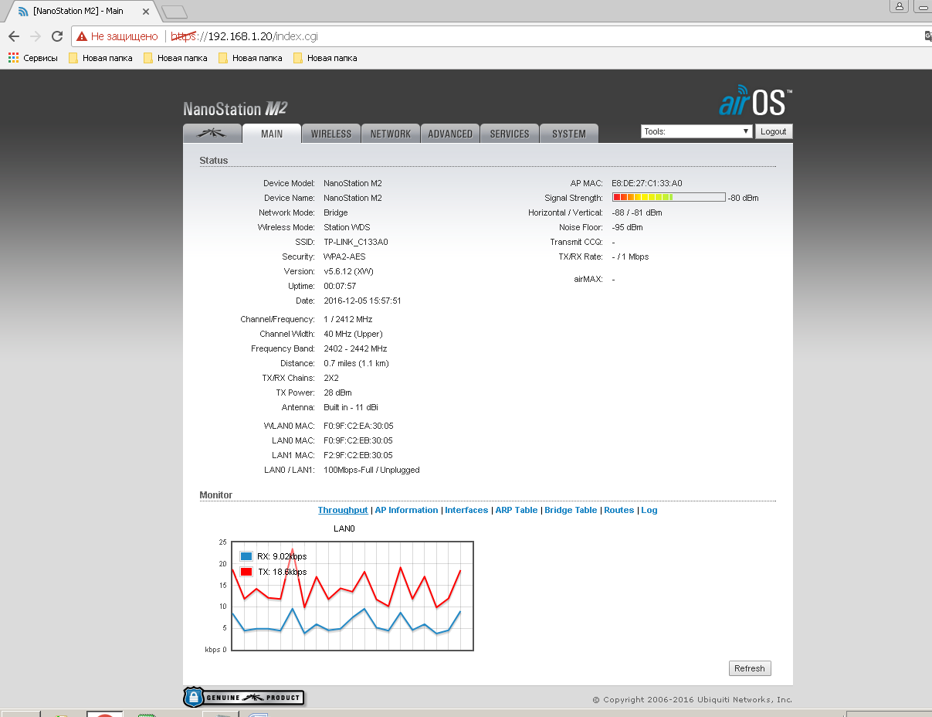Select the SSID value TP-LINK_C133A0

pos(356,242)
